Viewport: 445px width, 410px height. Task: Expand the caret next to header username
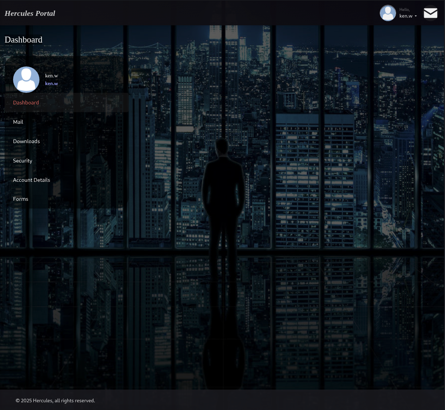pyautogui.click(x=416, y=16)
